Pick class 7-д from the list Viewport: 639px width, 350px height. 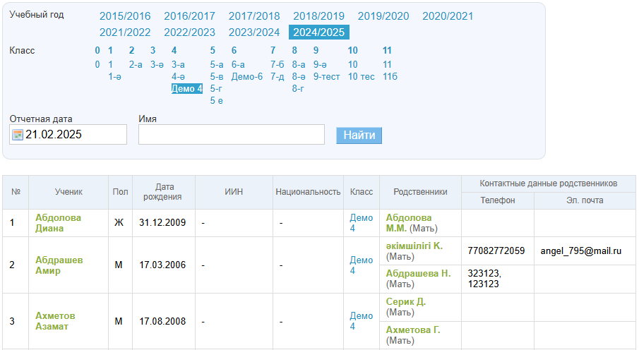pos(277,76)
